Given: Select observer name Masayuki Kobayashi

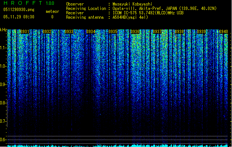Looking at the screenshot, I should (x=132, y=4).
